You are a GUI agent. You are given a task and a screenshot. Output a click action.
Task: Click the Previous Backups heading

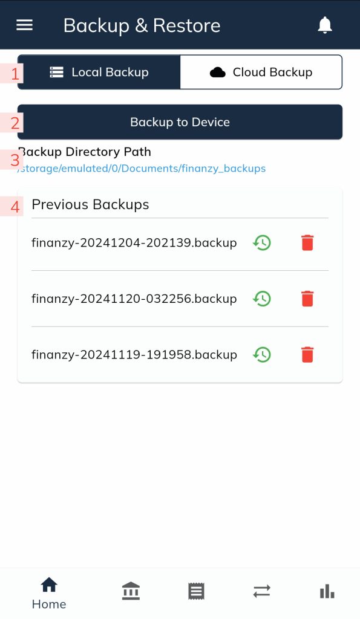click(91, 204)
